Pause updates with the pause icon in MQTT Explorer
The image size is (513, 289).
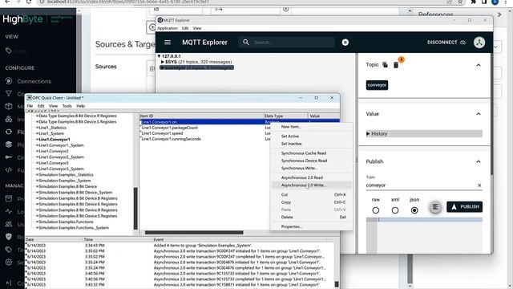tap(345, 43)
